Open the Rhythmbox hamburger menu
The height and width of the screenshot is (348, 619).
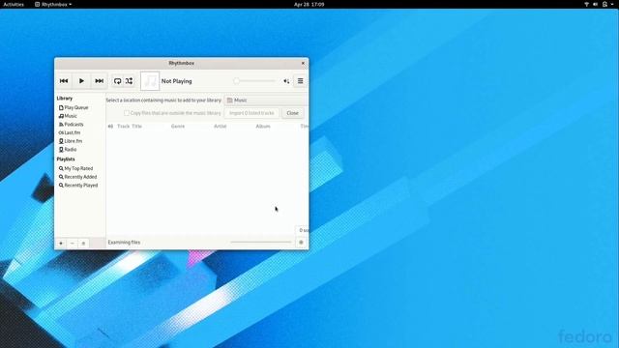pyautogui.click(x=301, y=81)
